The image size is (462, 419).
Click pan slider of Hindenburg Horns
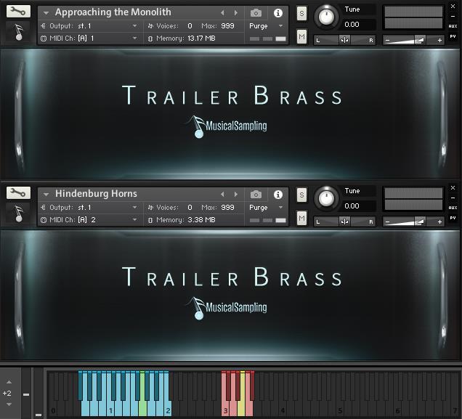click(x=344, y=221)
